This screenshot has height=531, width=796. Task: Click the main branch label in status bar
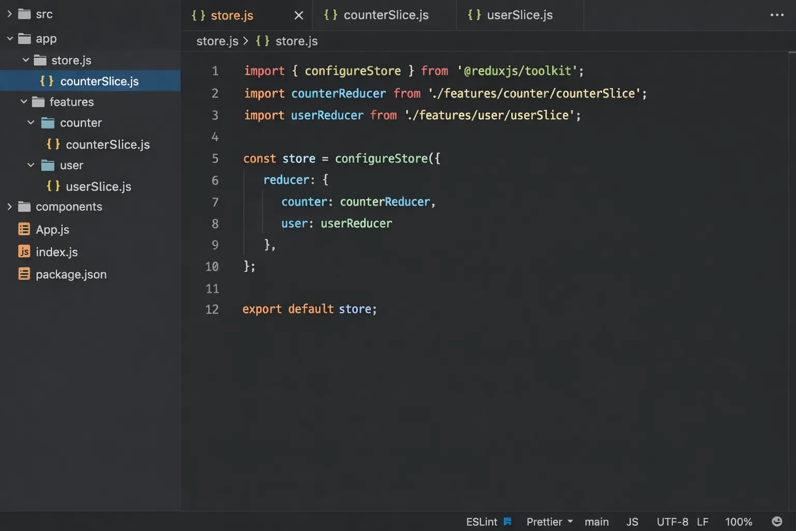tap(596, 522)
